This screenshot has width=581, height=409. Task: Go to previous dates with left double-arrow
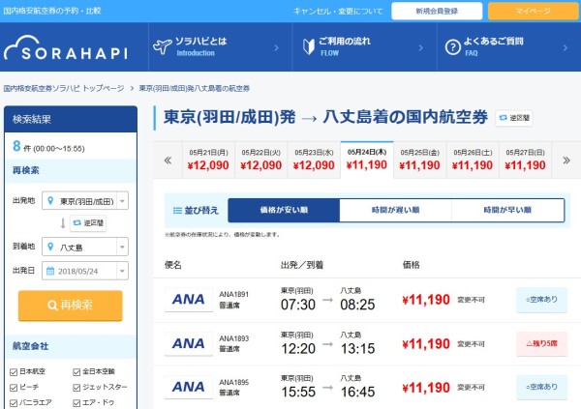(168, 161)
